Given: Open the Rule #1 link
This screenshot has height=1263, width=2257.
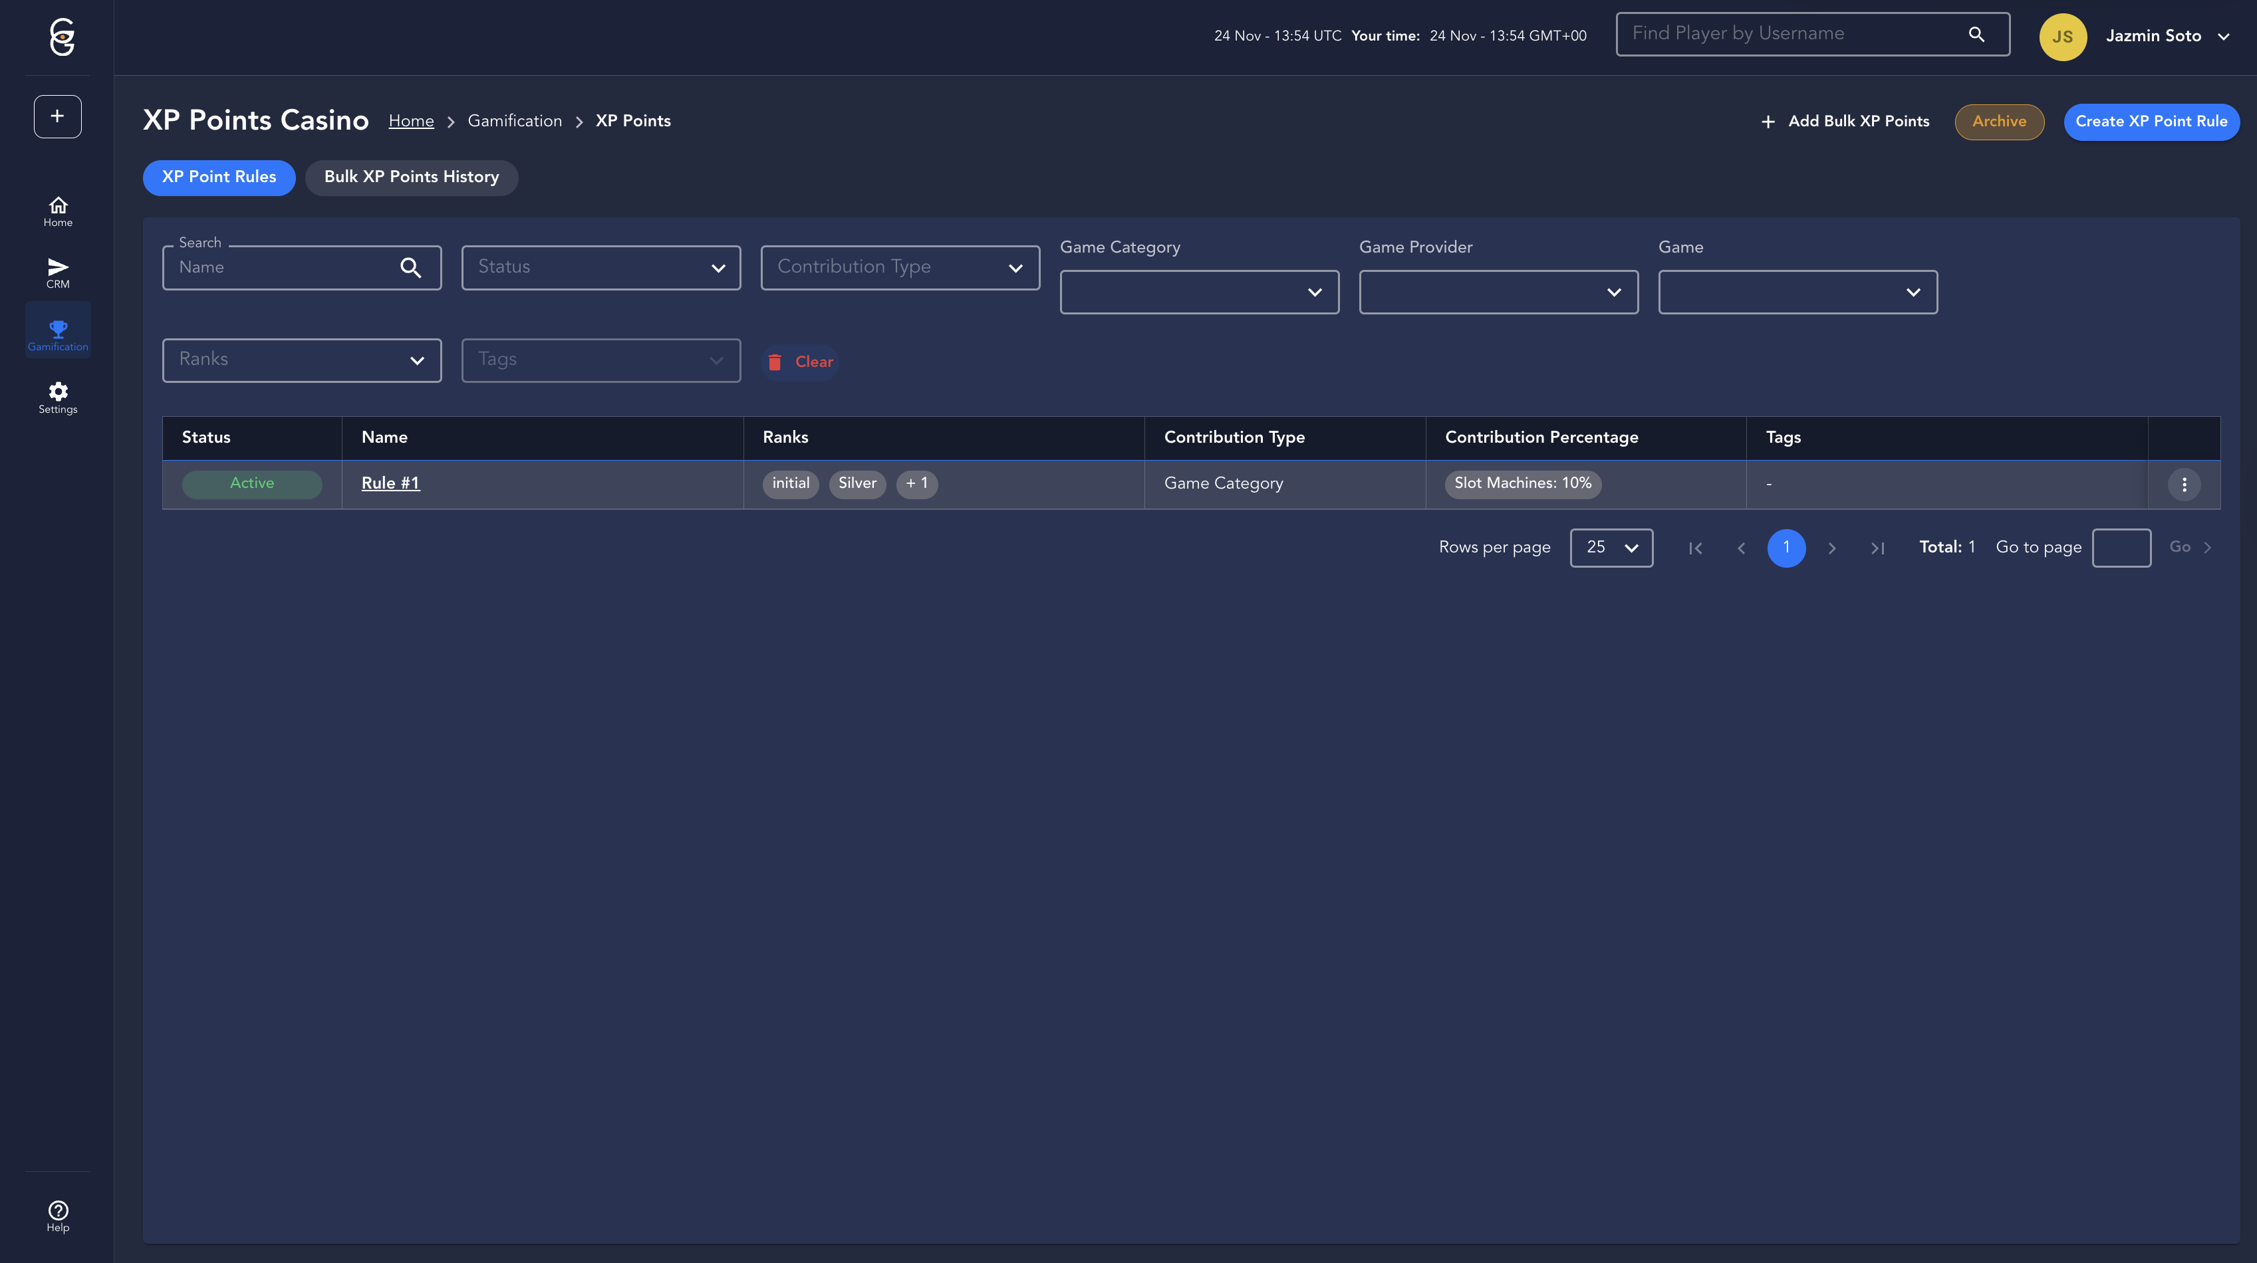Looking at the screenshot, I should [390, 483].
